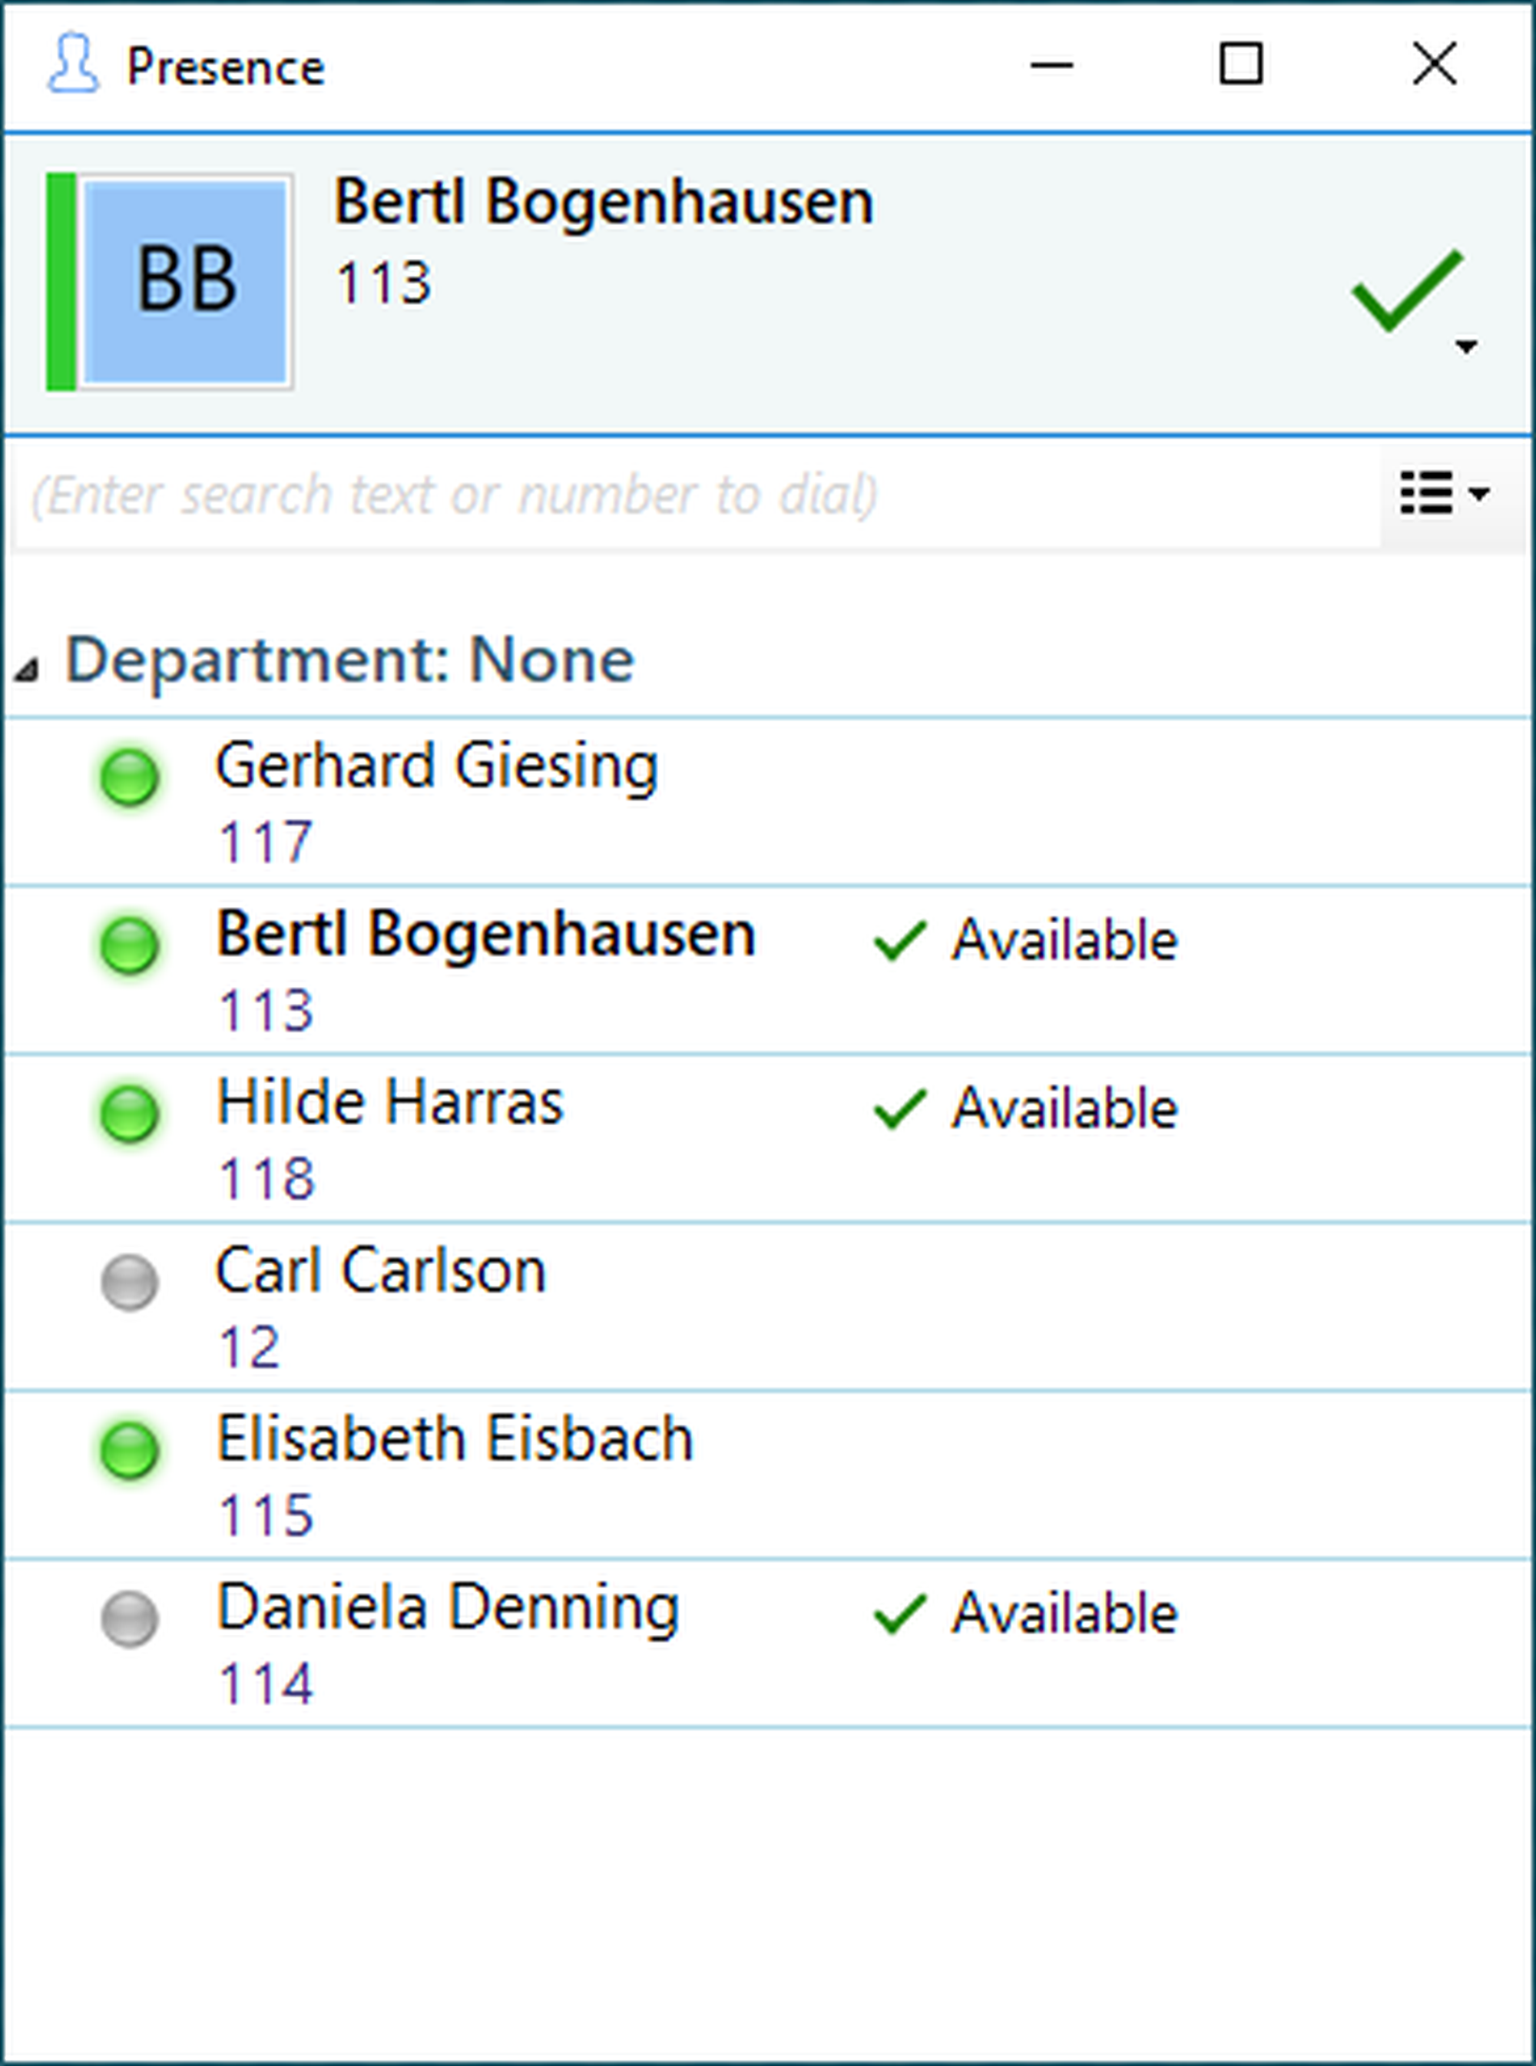Click the gray status dot beside Carl Carlson

click(x=130, y=1282)
